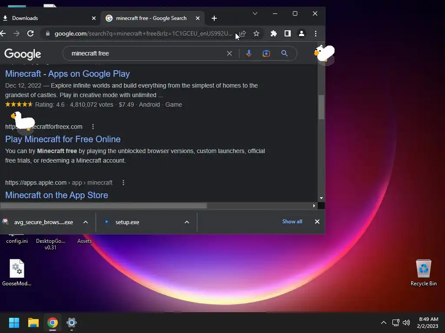Viewport: 445px width, 333px height.
Task: Click the scroll down arrow
Action: tap(321, 198)
